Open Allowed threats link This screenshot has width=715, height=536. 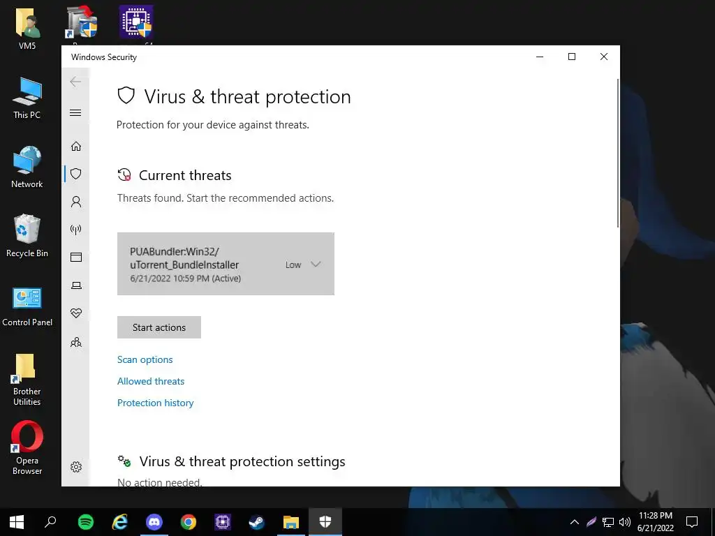pos(151,381)
